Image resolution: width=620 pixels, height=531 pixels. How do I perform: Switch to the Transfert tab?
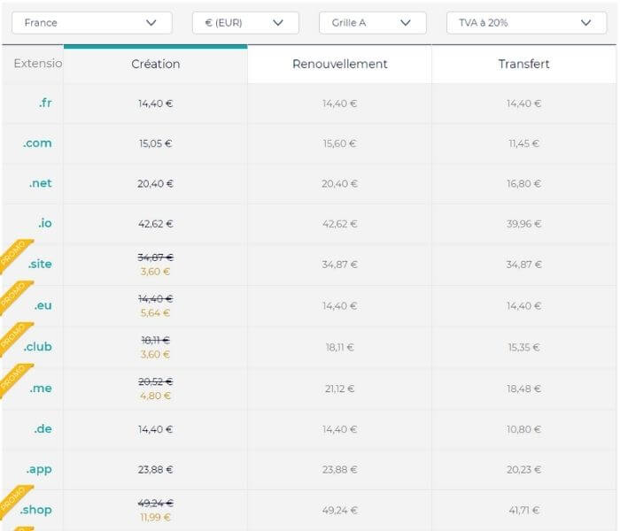[x=523, y=64]
